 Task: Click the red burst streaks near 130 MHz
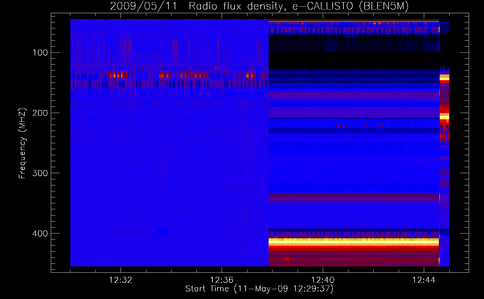click(169, 74)
